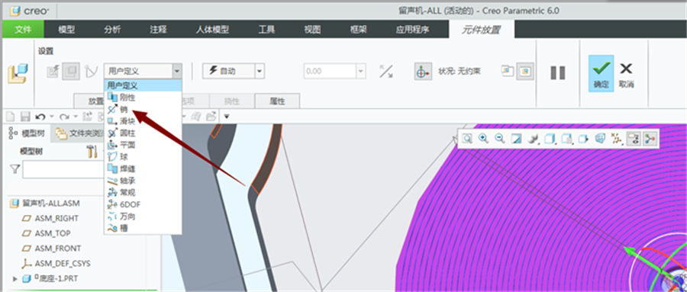The image size is (687, 292).
Task: Select ASM_DEF_CSYS in model tree
Action: [63, 264]
